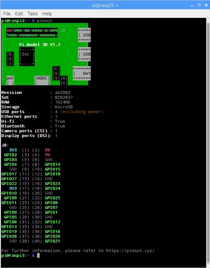Image resolution: width=210 pixels, height=268 pixels.
Task: Click the Camera ports (CSI) label
Action: click(x=24, y=131)
